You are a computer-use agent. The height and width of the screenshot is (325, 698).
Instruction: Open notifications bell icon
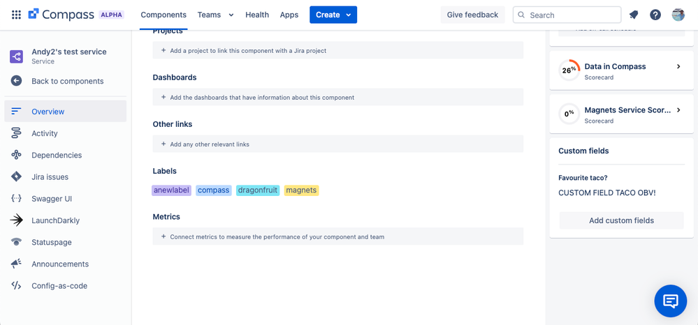[x=634, y=15]
